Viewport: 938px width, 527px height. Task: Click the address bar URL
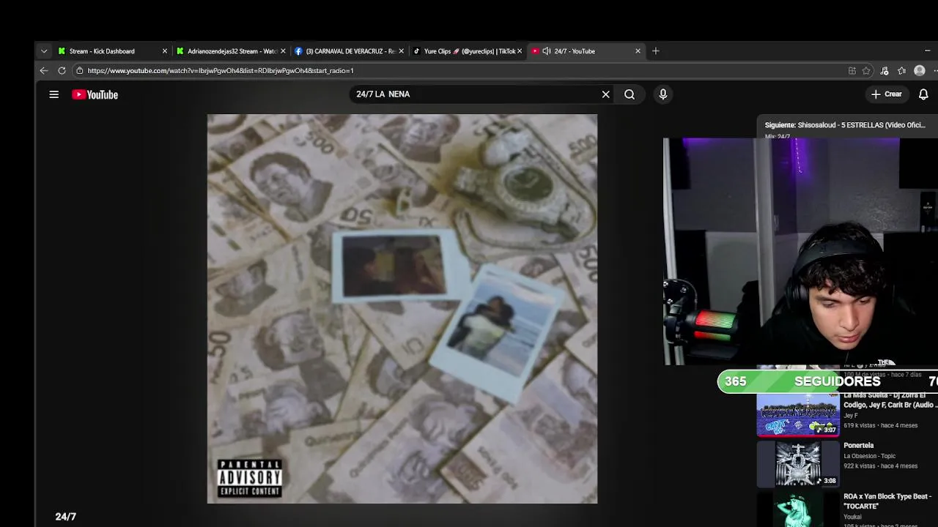pyautogui.click(x=220, y=71)
